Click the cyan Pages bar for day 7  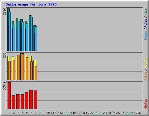(36, 39)
